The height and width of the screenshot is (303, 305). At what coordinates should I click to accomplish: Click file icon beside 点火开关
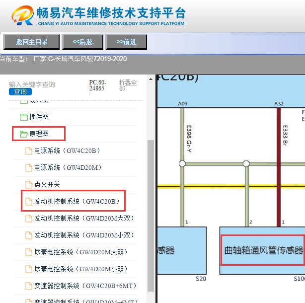click(29, 185)
